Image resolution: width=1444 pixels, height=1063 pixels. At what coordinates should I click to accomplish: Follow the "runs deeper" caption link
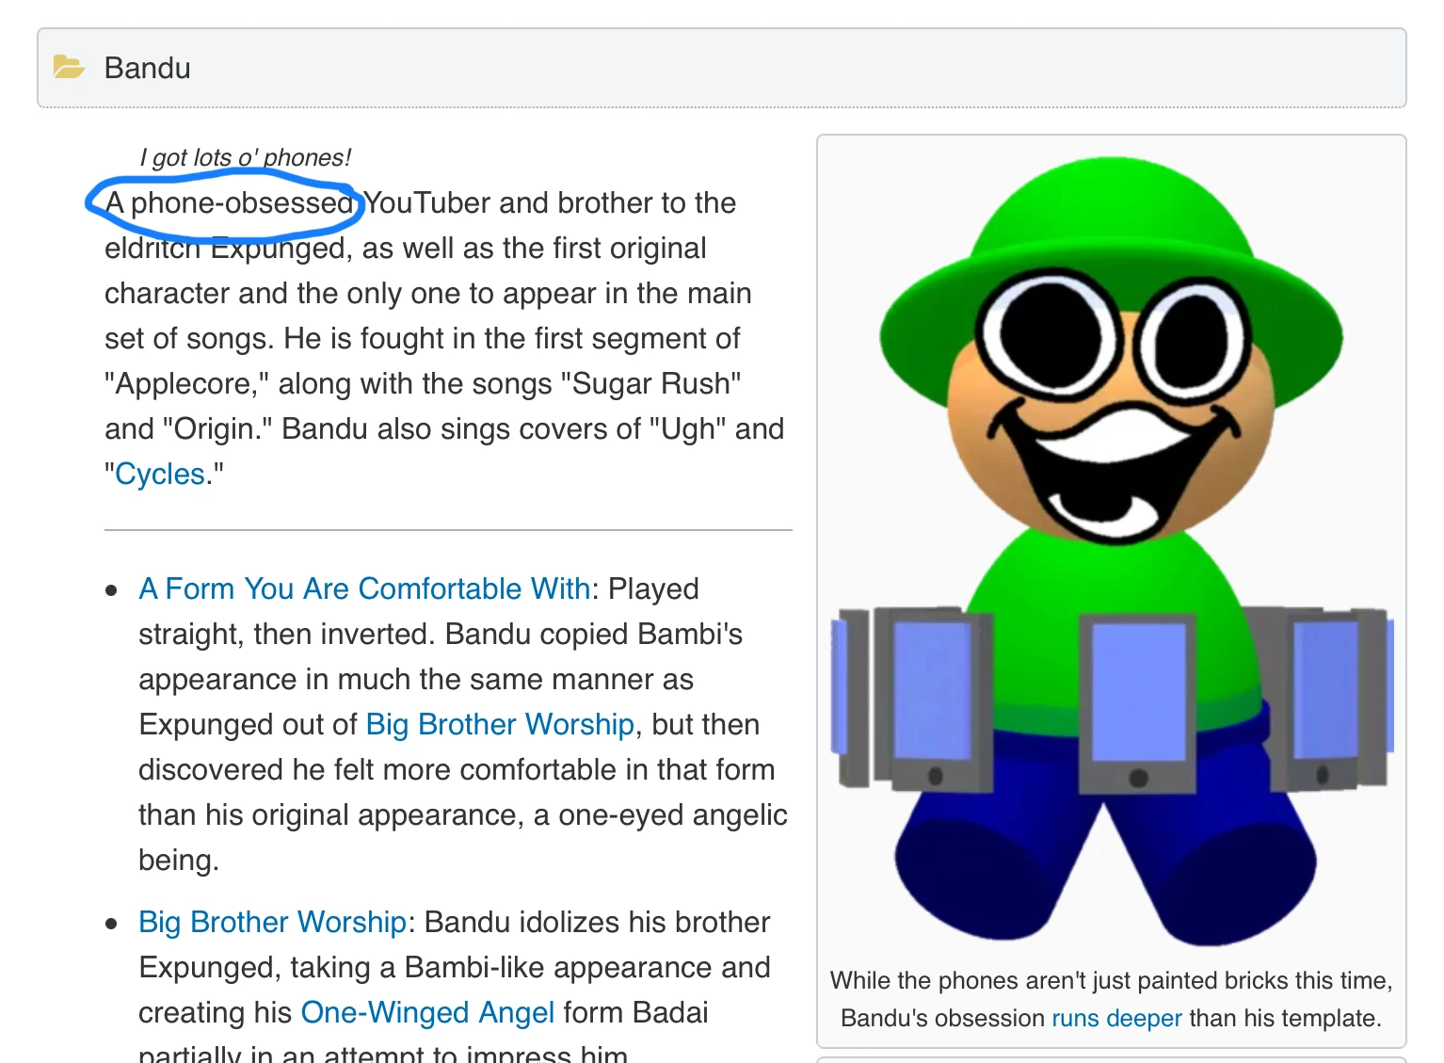pos(1116,1018)
